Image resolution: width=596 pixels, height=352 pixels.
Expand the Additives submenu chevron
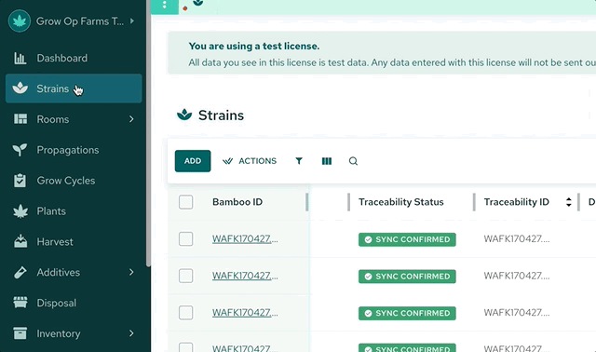pos(131,273)
